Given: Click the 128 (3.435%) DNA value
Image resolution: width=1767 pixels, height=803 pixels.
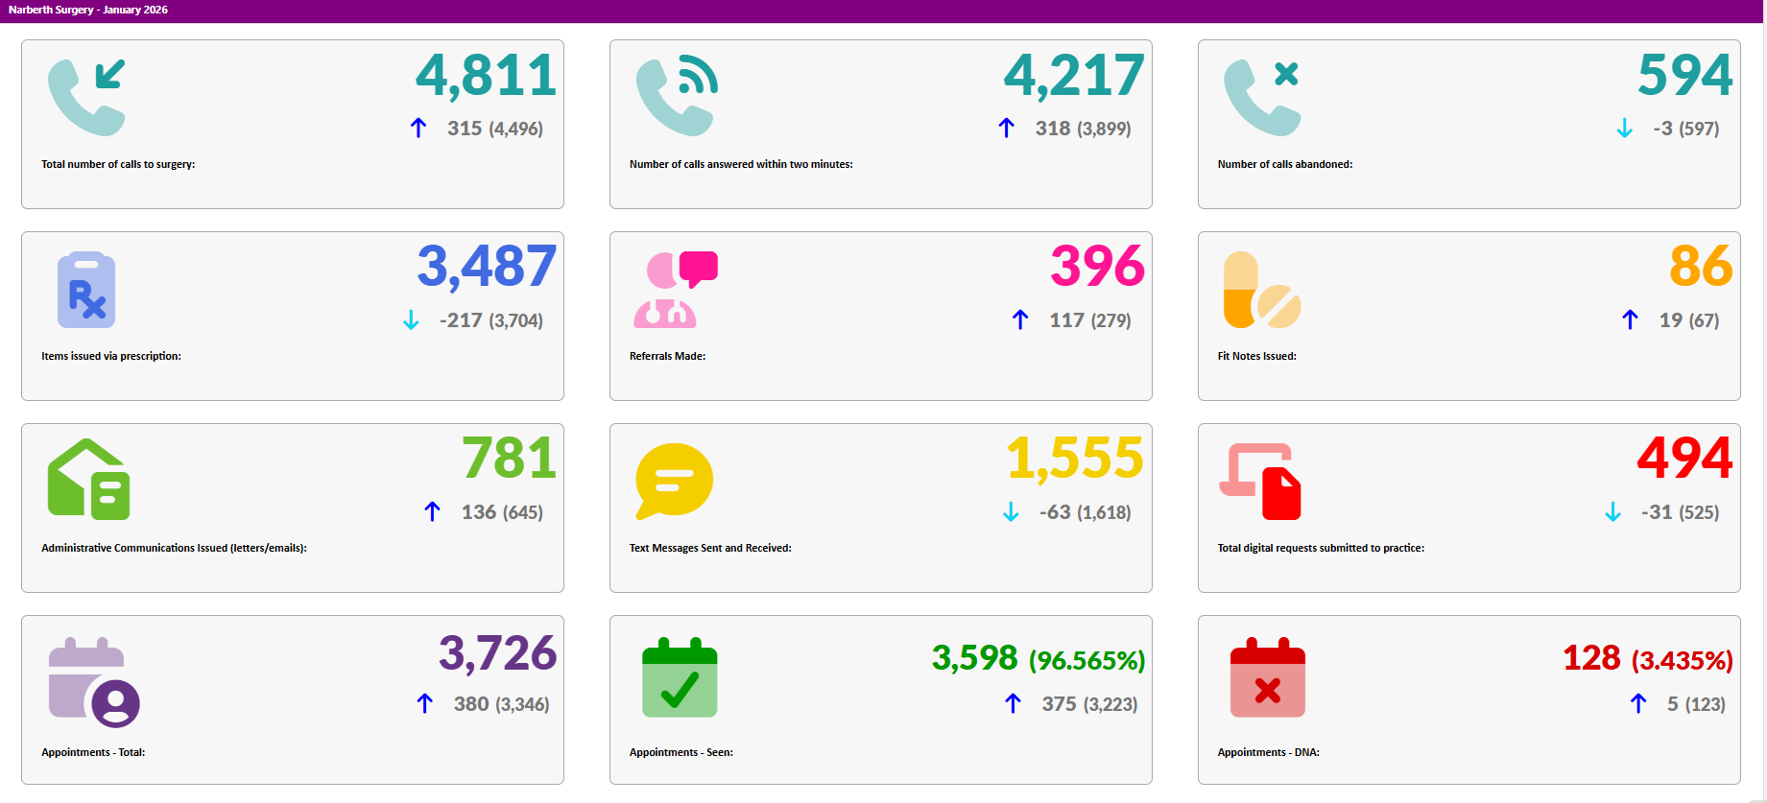Looking at the screenshot, I should (x=1647, y=659).
